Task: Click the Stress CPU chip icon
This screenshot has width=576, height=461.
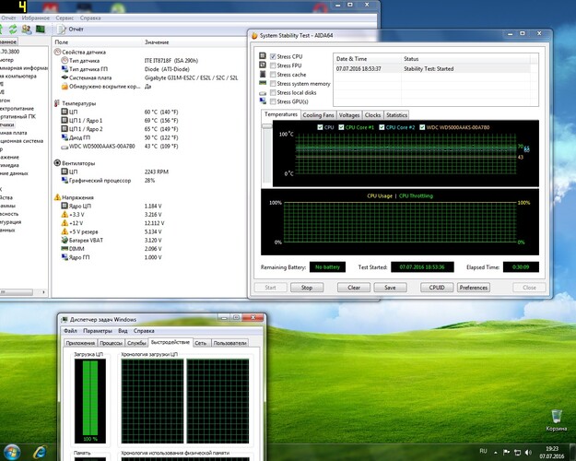Action: (x=263, y=55)
